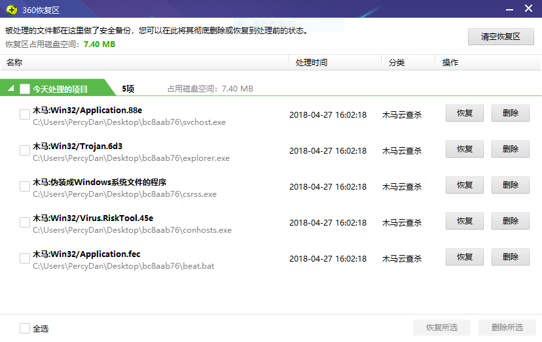This screenshot has width=542, height=342.
Task: Select 木马:Win32/Application.88e title text
Action: 88,111
